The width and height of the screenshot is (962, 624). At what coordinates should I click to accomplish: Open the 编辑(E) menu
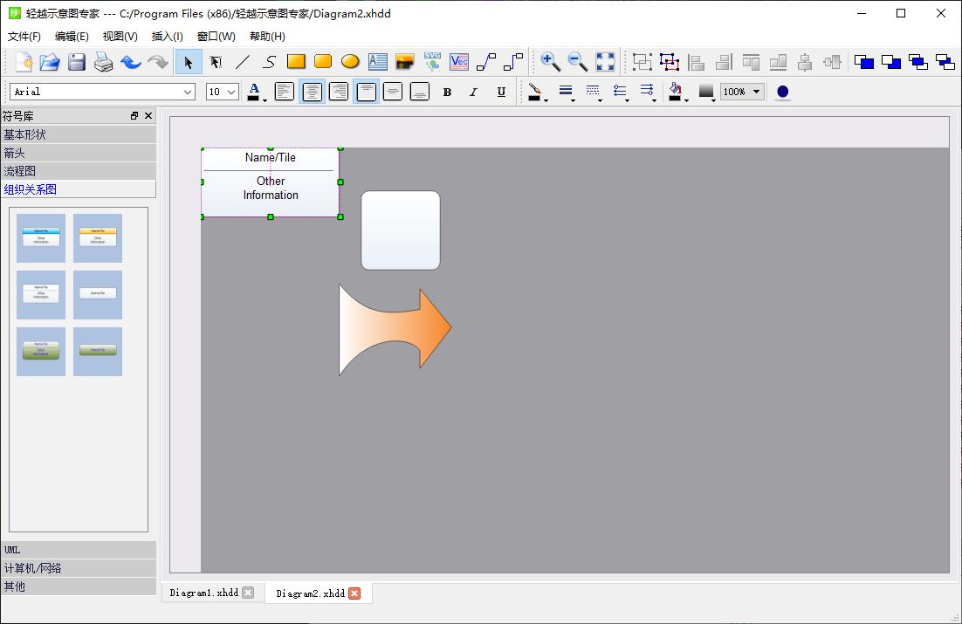[72, 36]
